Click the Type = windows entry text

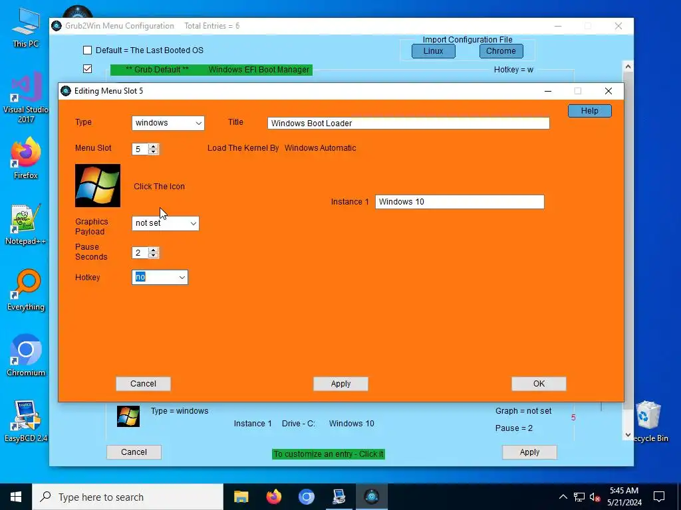(x=180, y=410)
